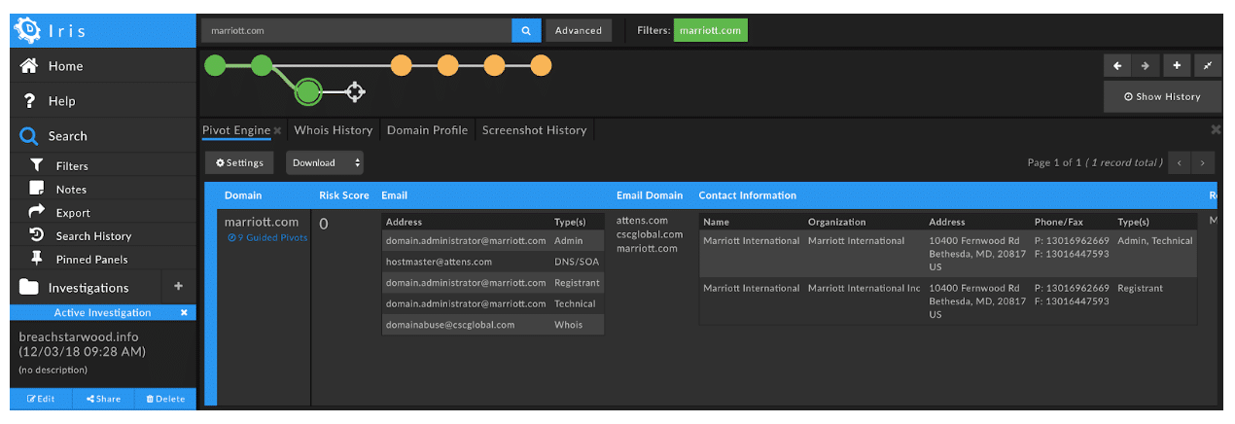
Task: Close the Pivot Engine tab
Action: coord(277,130)
